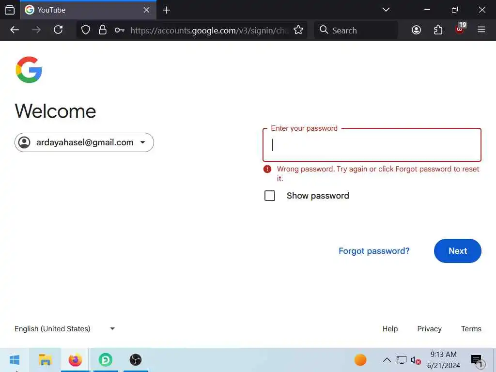Enable the Show password checkbox
Viewport: 496px width, 372px height.
270,196
